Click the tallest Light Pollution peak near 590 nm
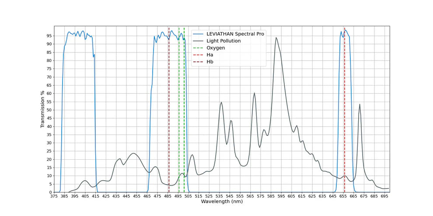This screenshot has width=433, height=216. 276,38
